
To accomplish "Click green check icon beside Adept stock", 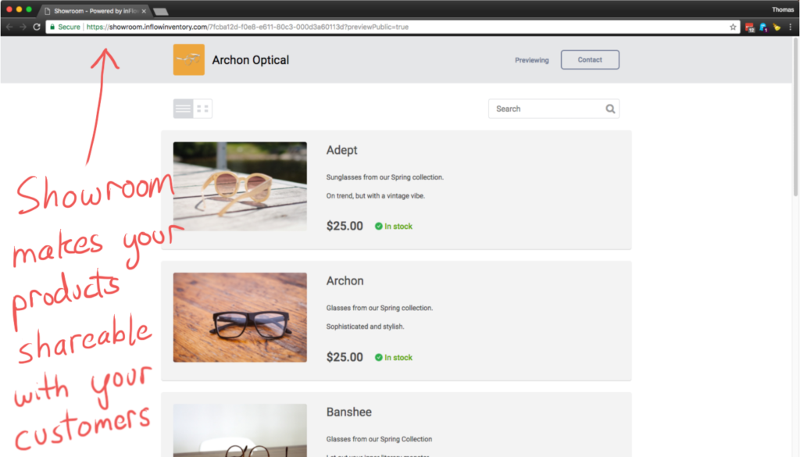I will (x=379, y=227).
